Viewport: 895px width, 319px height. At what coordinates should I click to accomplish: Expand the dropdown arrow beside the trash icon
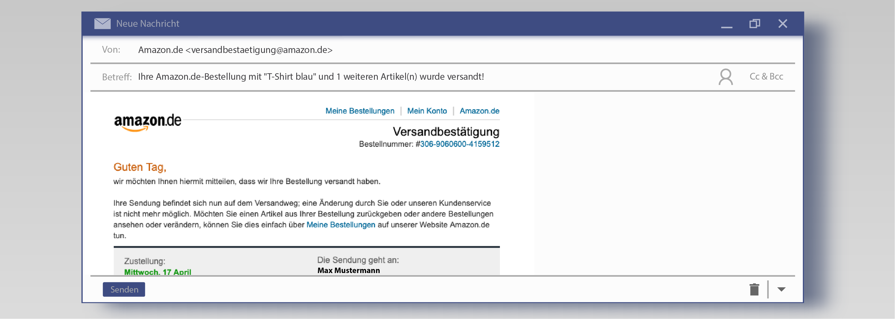click(x=781, y=289)
